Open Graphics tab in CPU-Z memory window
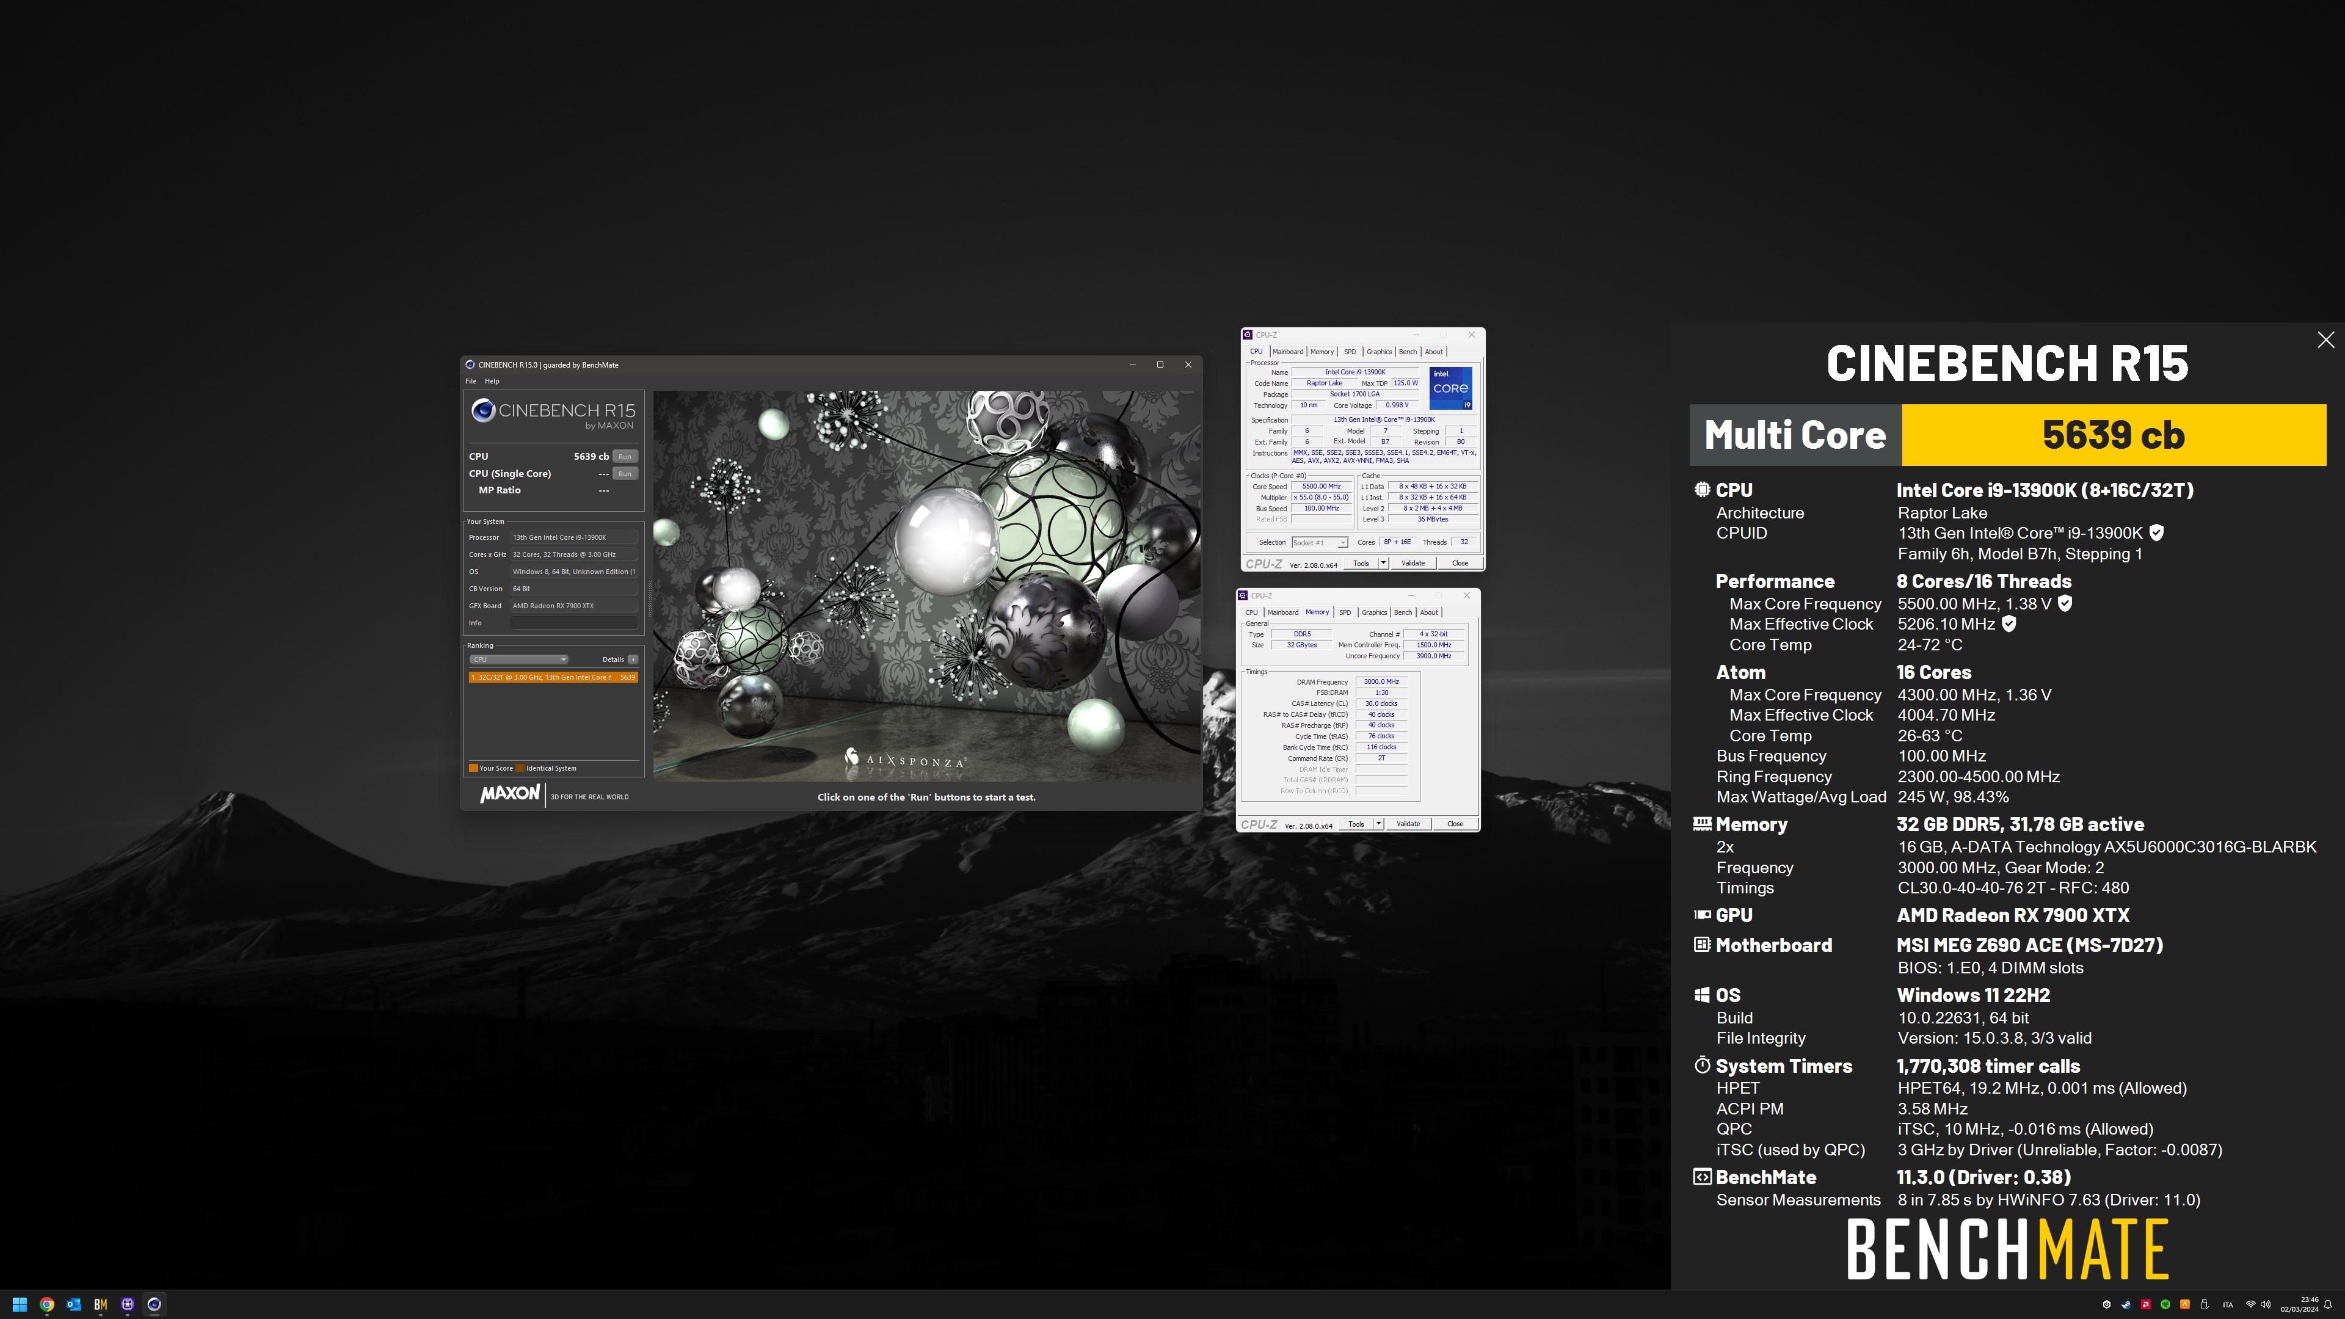 (x=1375, y=612)
